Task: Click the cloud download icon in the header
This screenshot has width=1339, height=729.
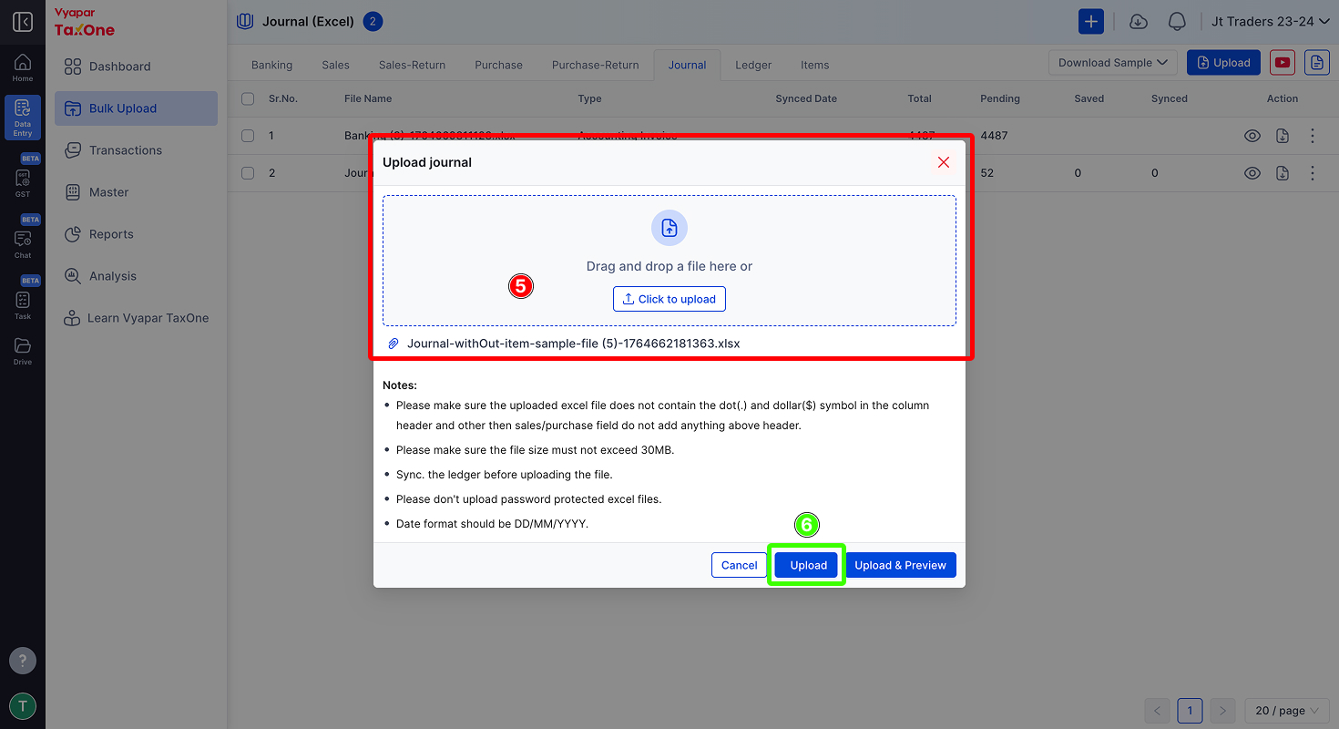Action: (1138, 22)
